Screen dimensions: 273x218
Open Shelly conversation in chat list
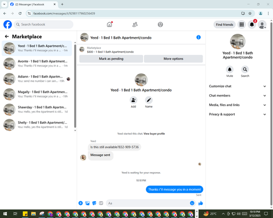click(37, 125)
